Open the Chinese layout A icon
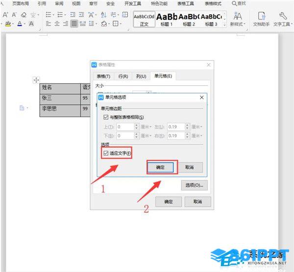The image size is (294, 272). [x=91, y=15]
